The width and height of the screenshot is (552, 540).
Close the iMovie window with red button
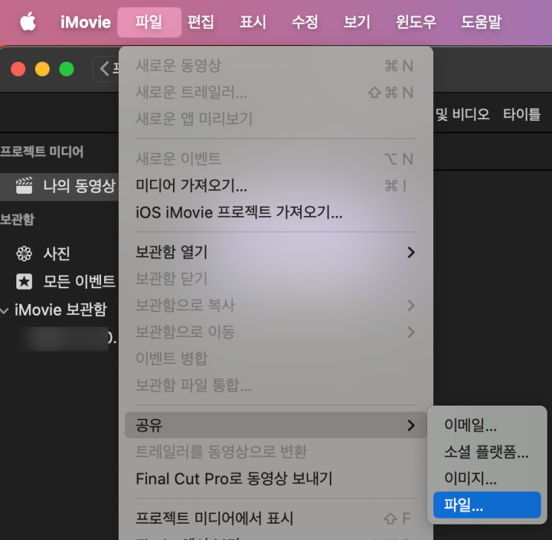(x=18, y=68)
